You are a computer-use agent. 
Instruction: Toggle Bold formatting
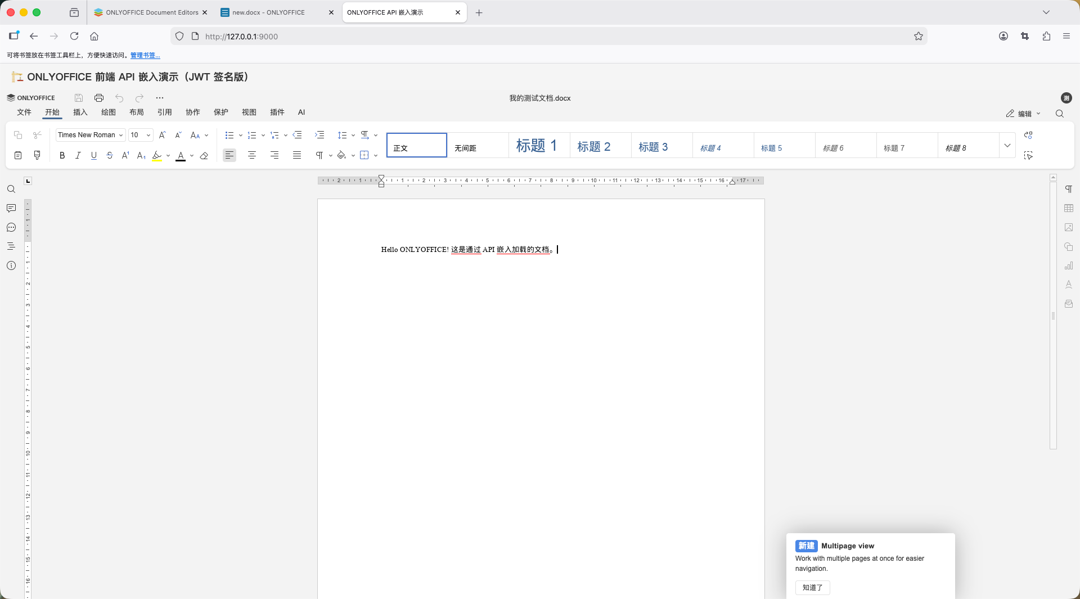coord(62,156)
